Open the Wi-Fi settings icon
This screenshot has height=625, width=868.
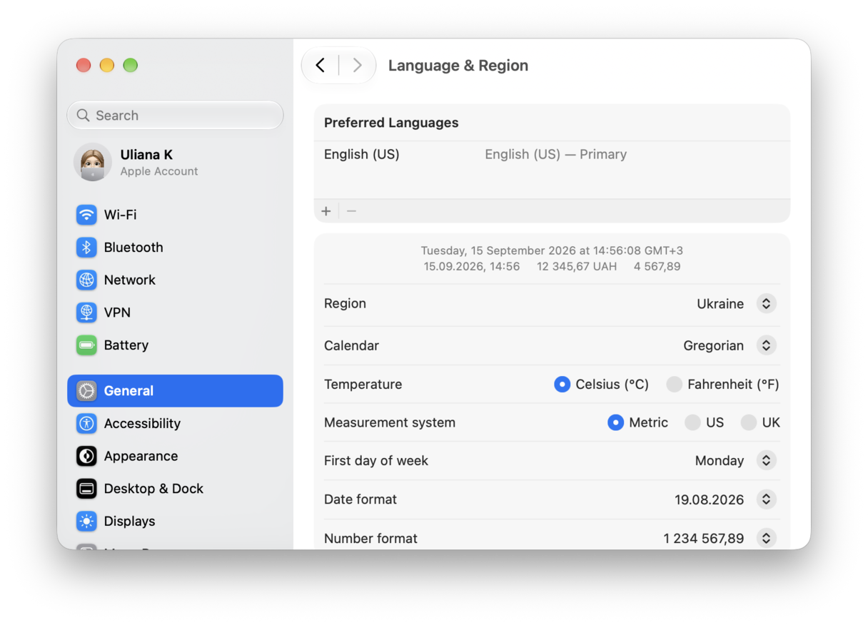point(86,215)
